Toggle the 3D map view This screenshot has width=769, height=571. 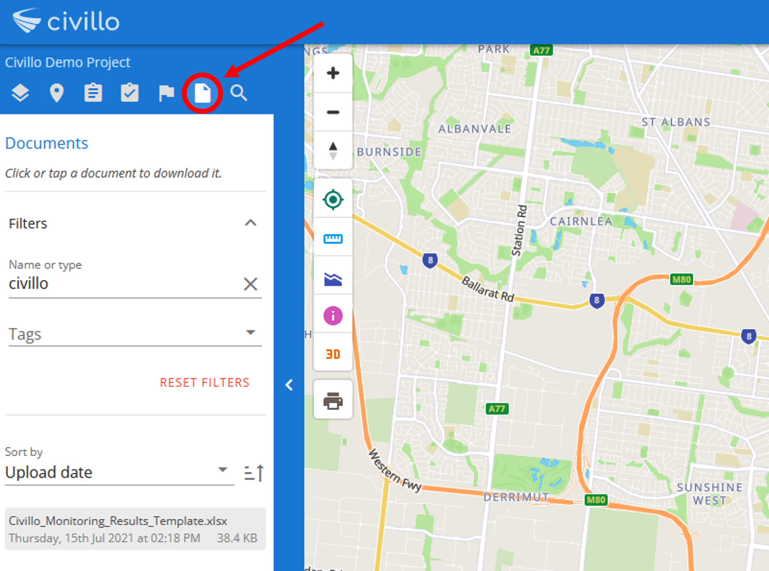click(x=333, y=355)
